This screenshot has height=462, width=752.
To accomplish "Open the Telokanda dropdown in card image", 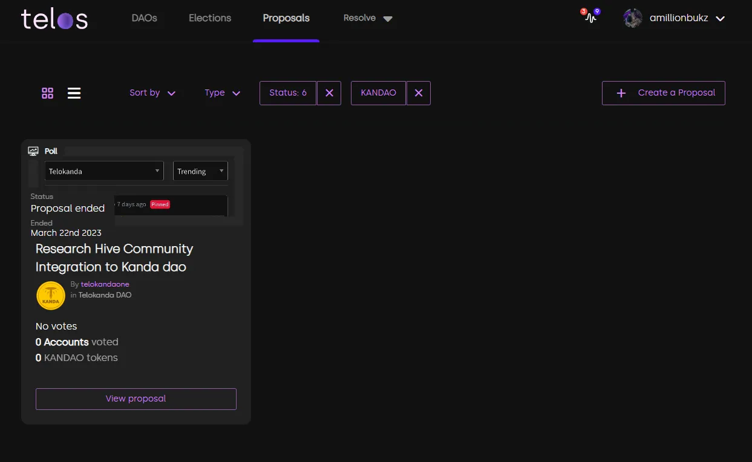I will click(x=104, y=171).
